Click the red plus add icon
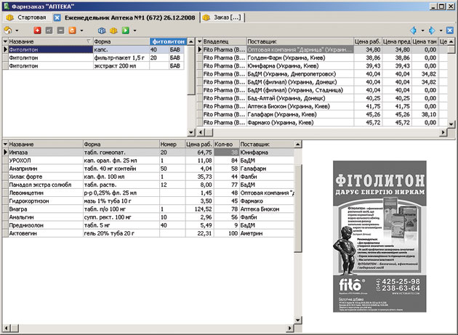This screenshot has height=335, width=458. click(37, 30)
